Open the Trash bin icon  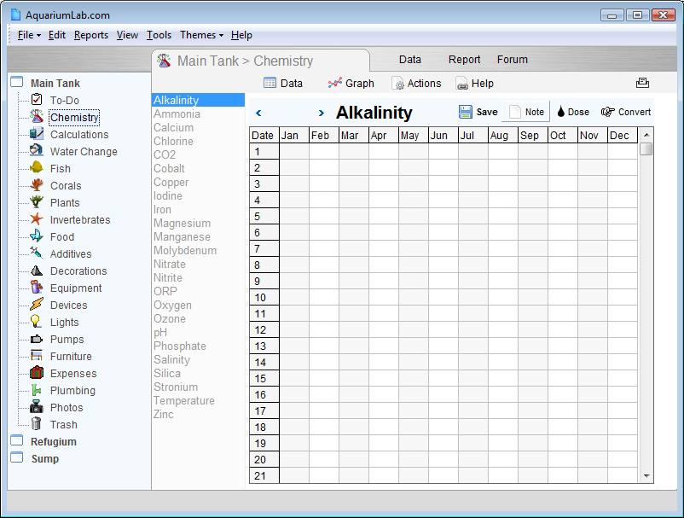click(37, 424)
